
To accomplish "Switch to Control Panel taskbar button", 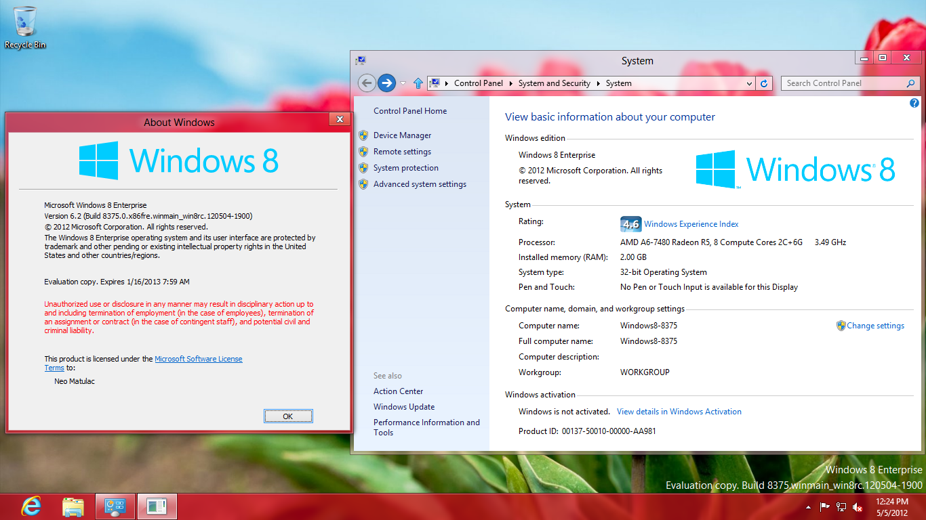I will [x=115, y=506].
